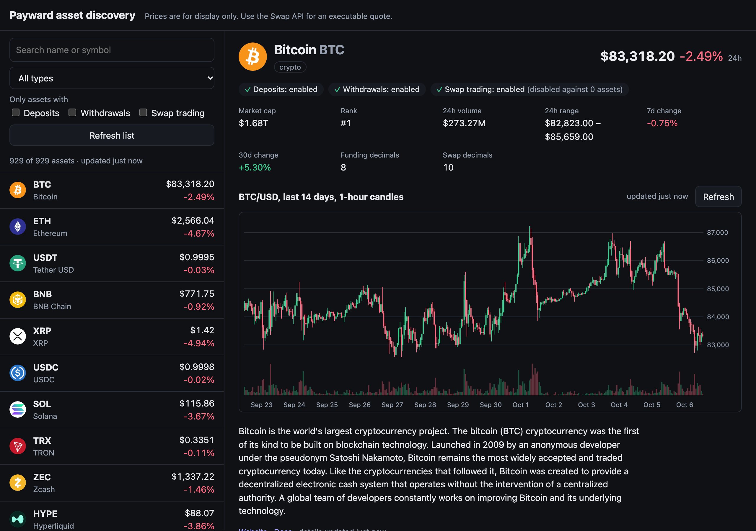Select the Market cap value $1.68T
756x531 pixels.
253,123
